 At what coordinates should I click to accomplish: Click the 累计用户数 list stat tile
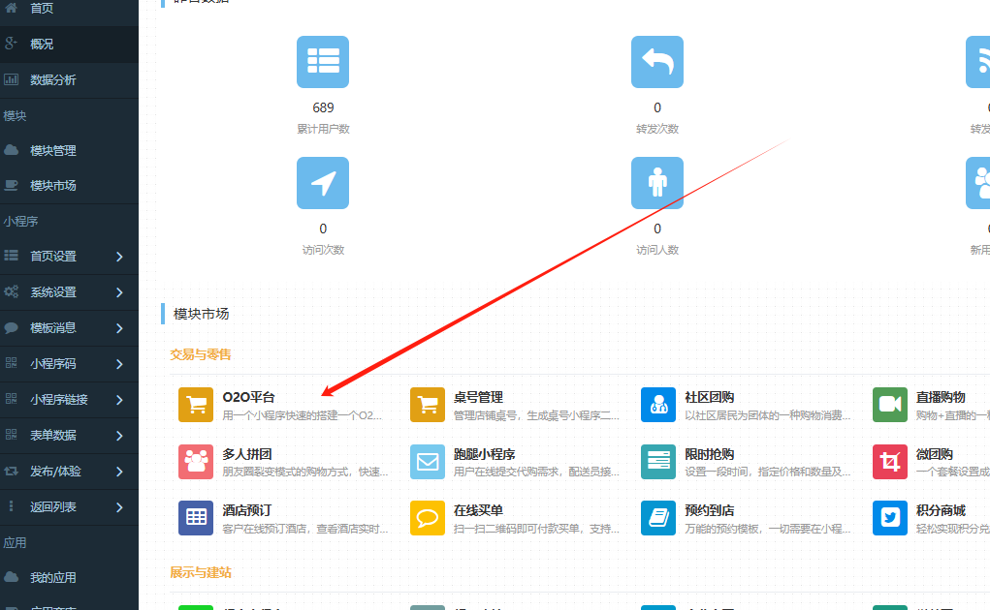coord(323,62)
